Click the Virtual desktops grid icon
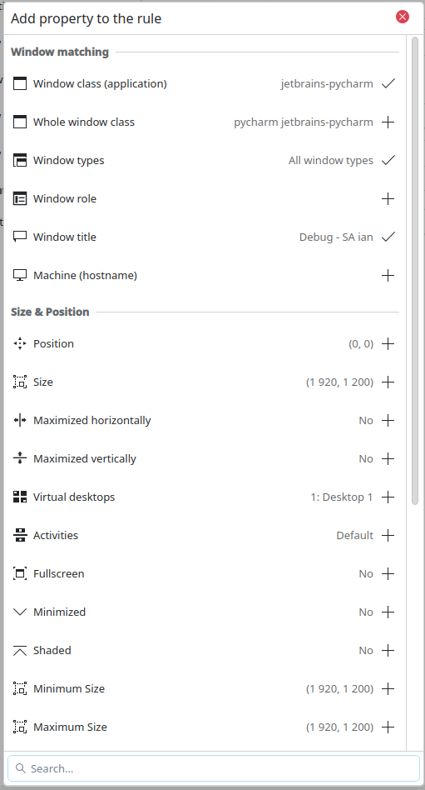Viewport: 425px width, 790px height. [20, 497]
